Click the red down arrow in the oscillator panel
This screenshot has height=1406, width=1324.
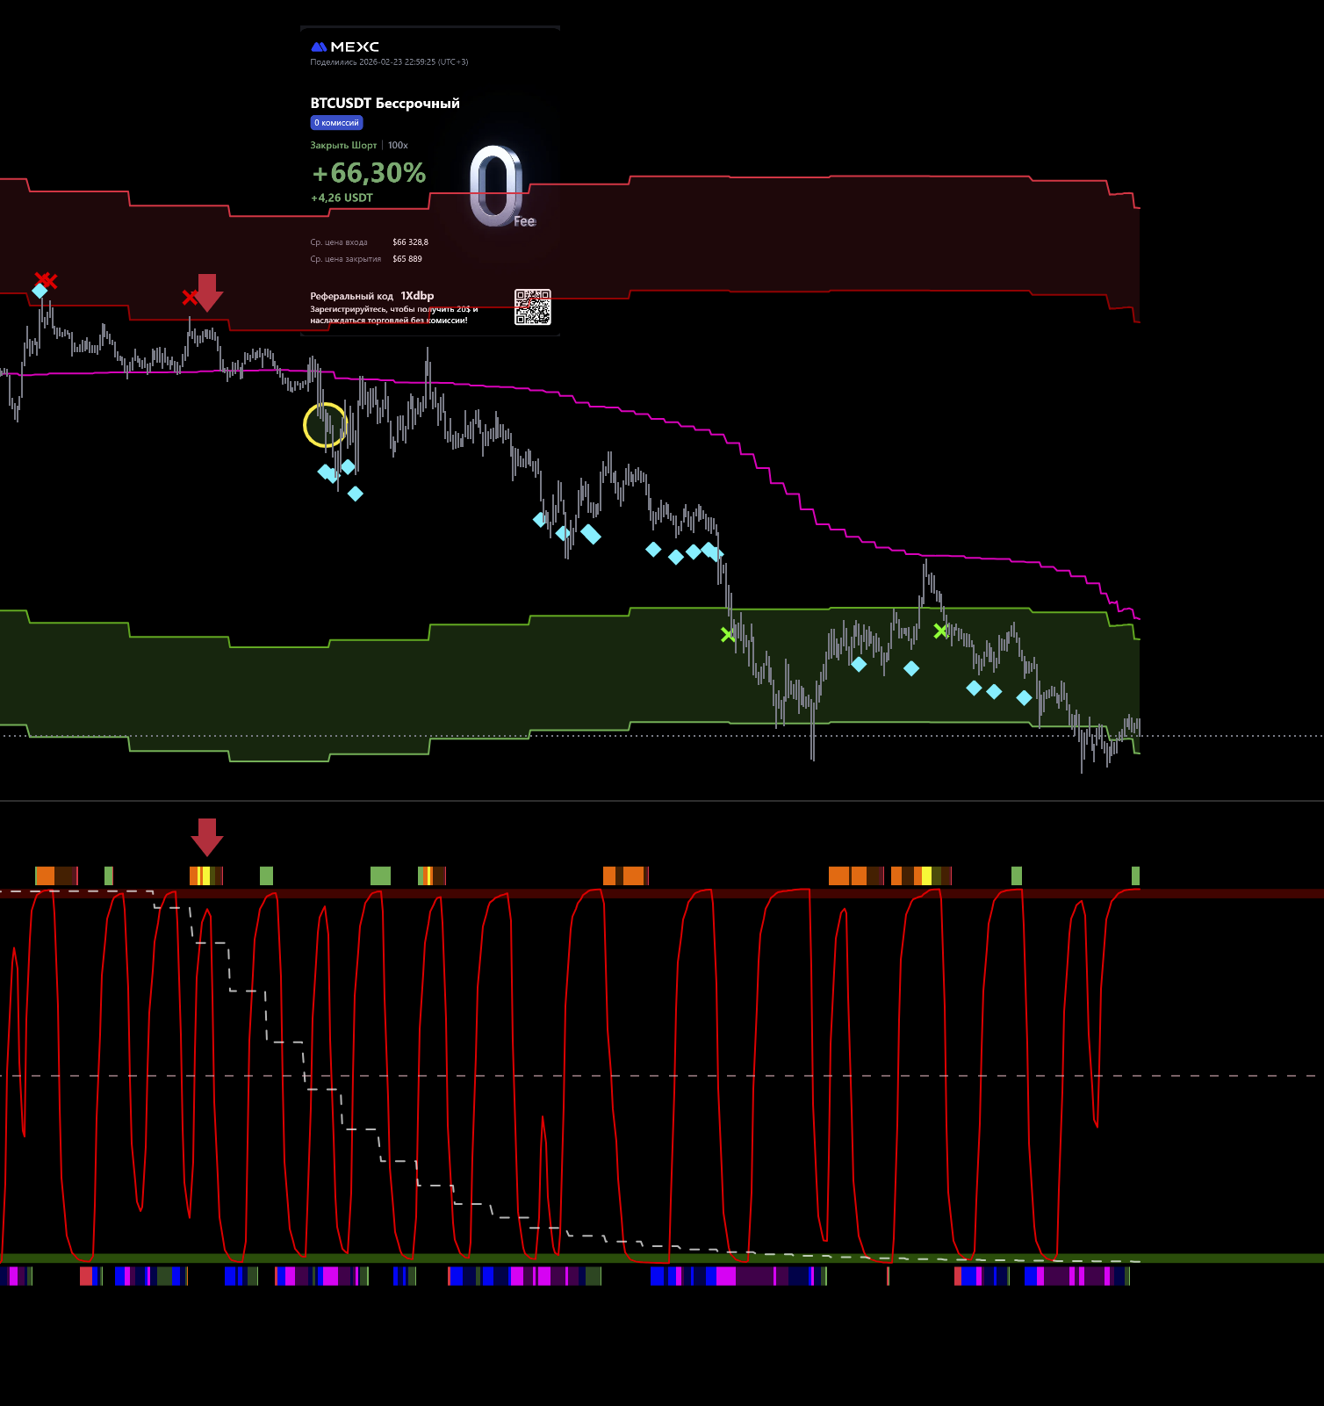[x=207, y=836]
